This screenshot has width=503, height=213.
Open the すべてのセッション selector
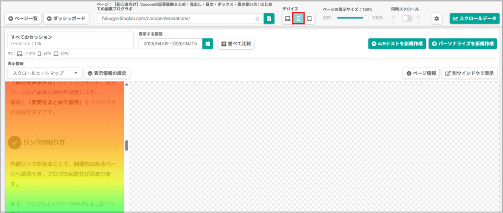(70, 40)
